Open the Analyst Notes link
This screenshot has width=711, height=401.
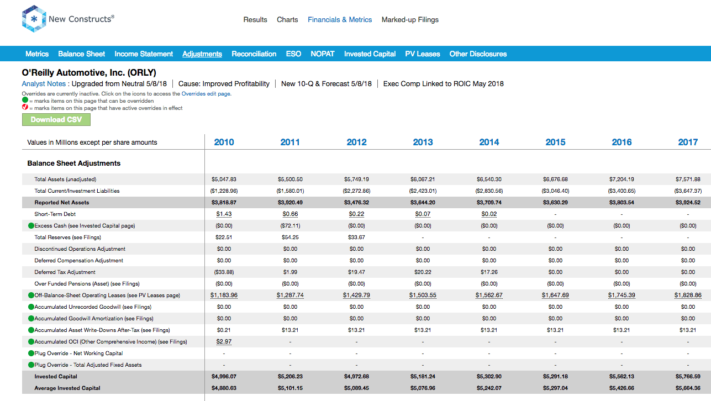(x=44, y=84)
